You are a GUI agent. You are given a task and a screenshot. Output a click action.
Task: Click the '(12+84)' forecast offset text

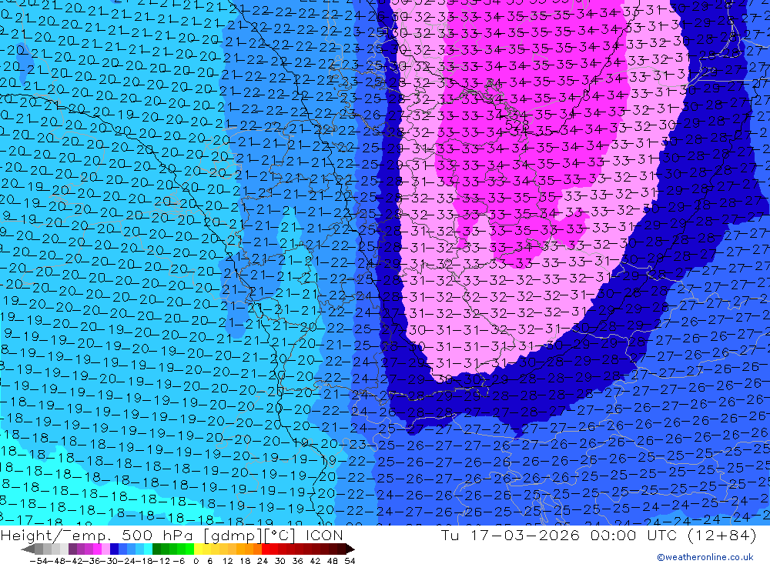(x=721, y=535)
